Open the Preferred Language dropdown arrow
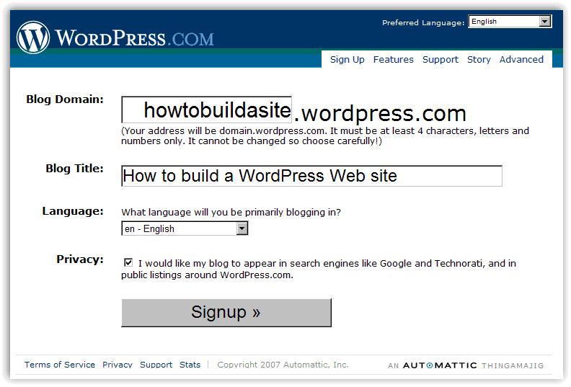Viewport: 571px width, 387px height. (544, 22)
